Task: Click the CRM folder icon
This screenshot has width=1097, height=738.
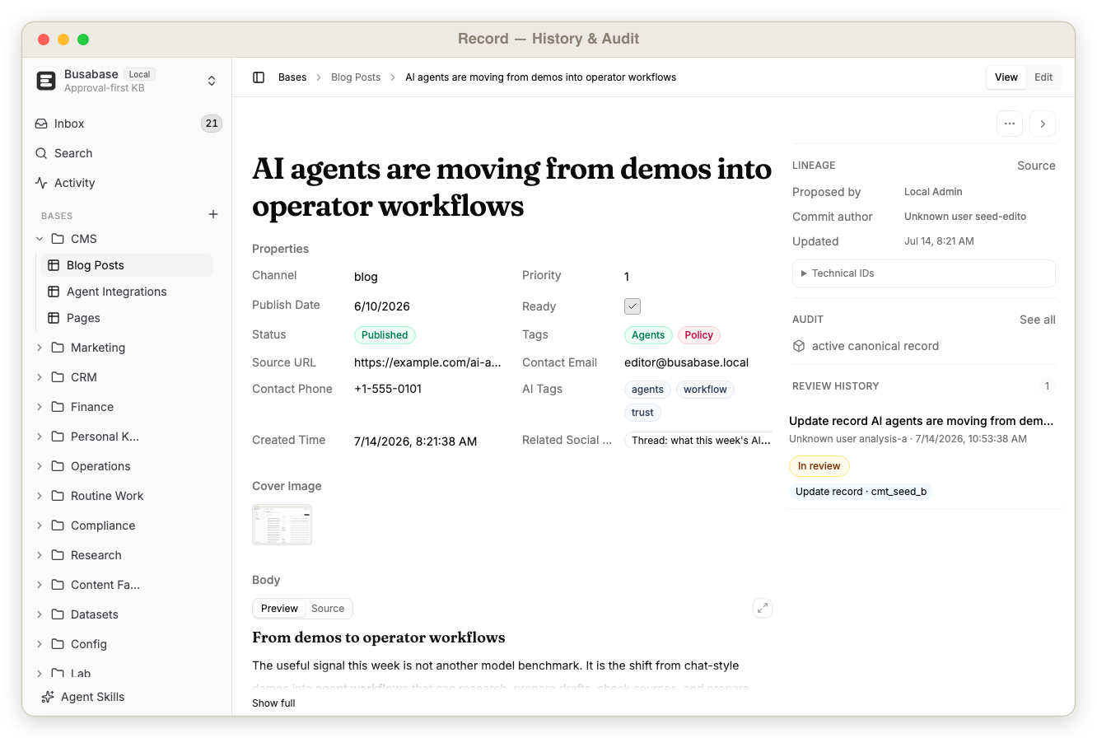Action: tap(58, 377)
